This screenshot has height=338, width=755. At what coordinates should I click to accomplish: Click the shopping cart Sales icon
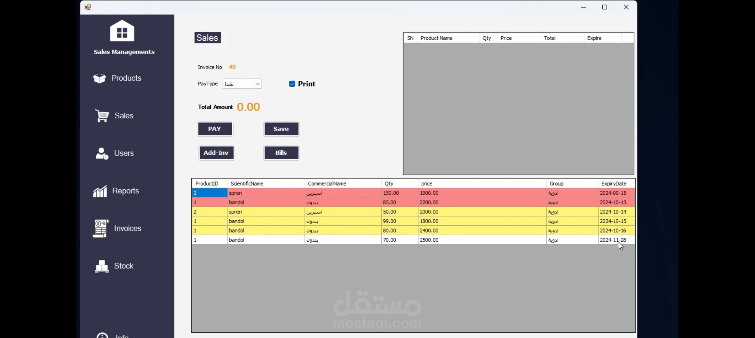pyautogui.click(x=102, y=116)
